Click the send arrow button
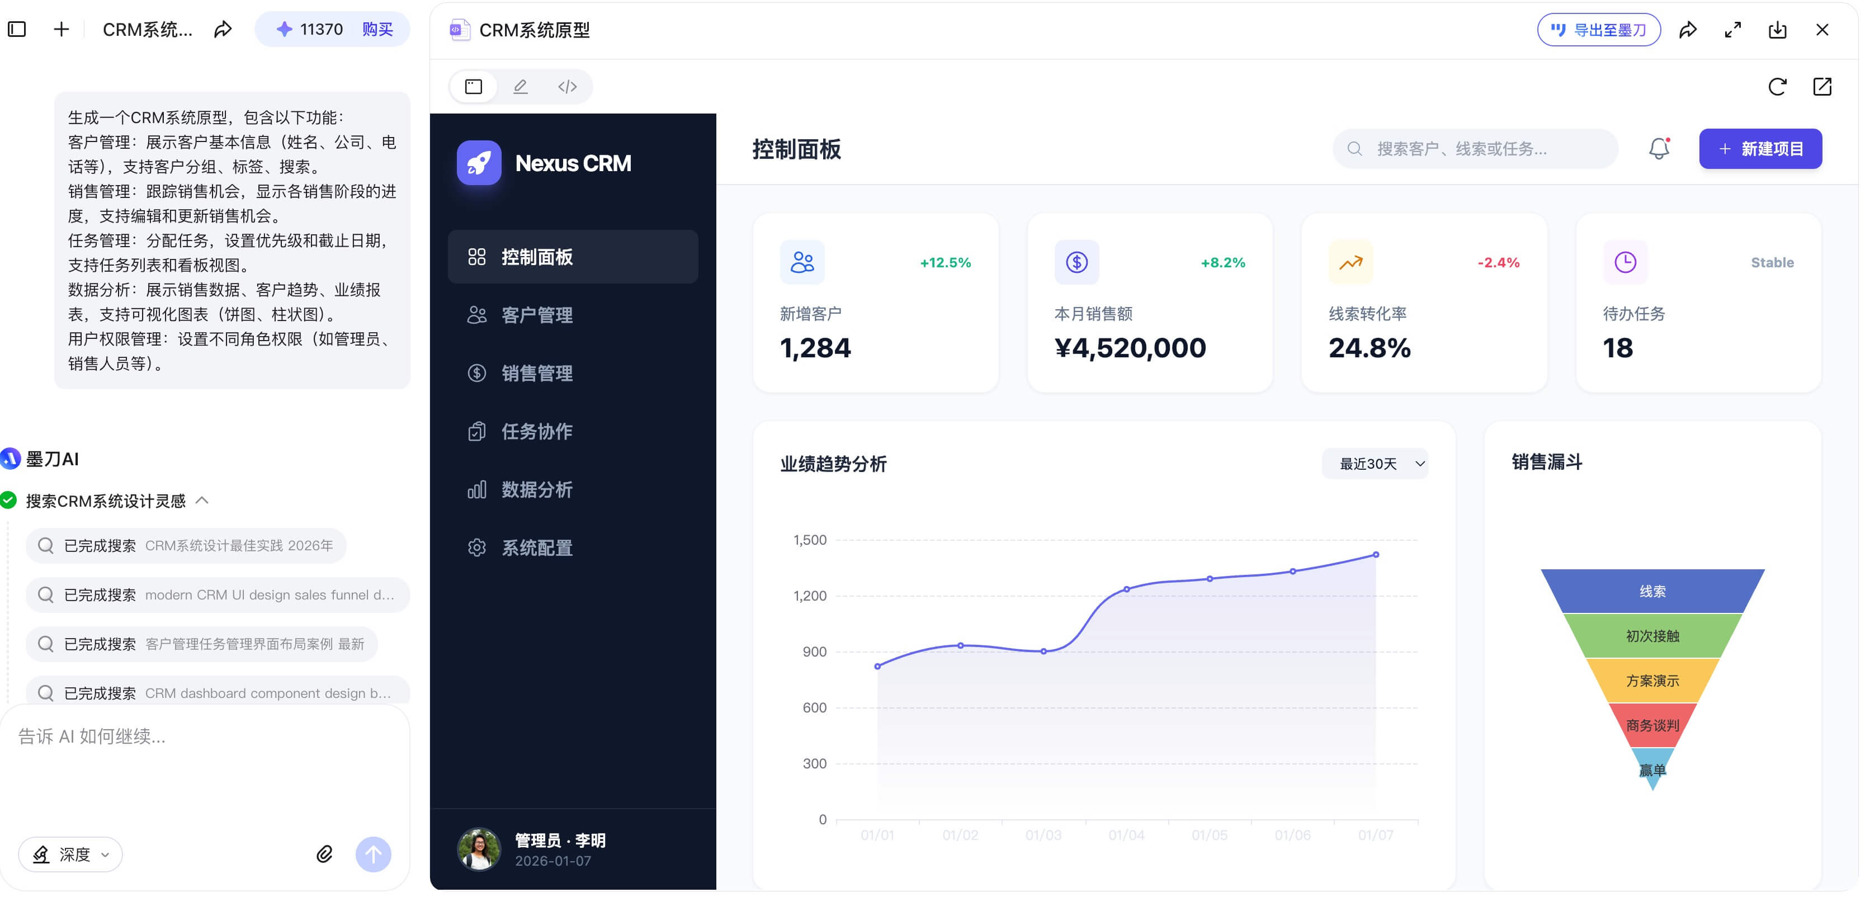Image resolution: width=1870 pixels, height=897 pixels. [x=373, y=854]
